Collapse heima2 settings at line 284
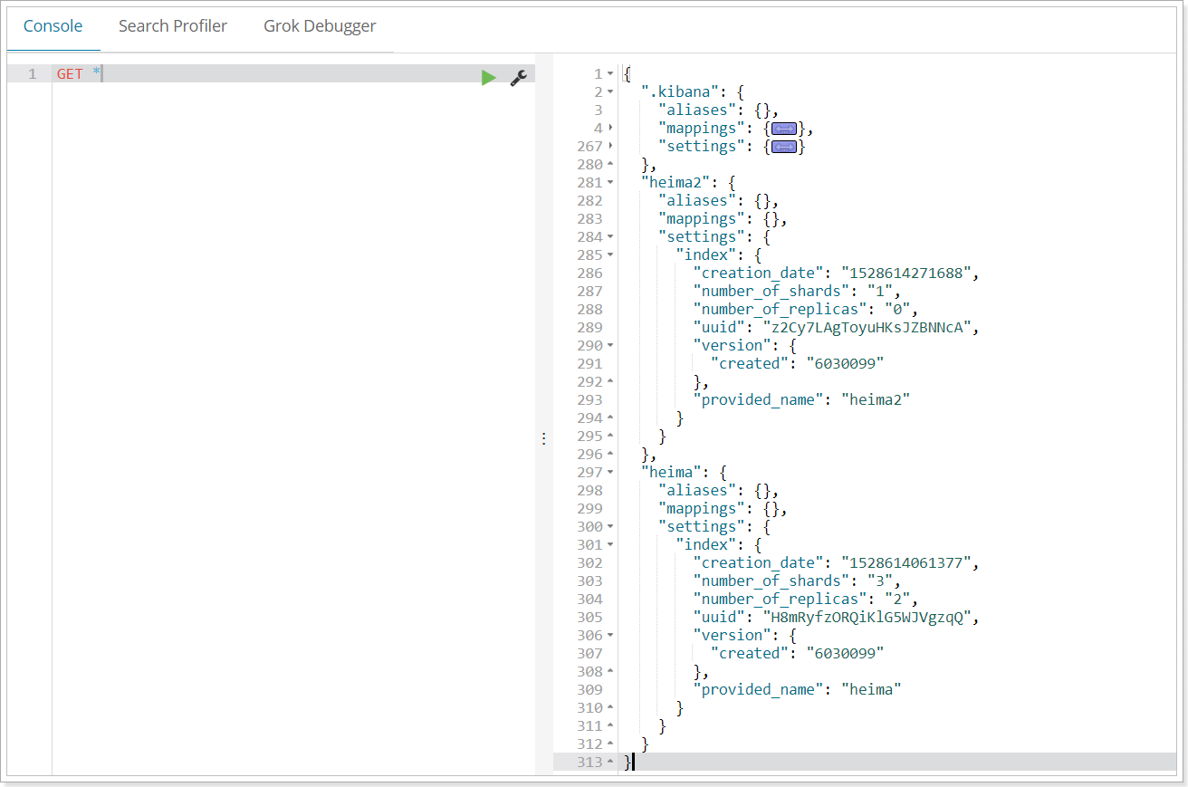1188x787 pixels. [x=610, y=237]
